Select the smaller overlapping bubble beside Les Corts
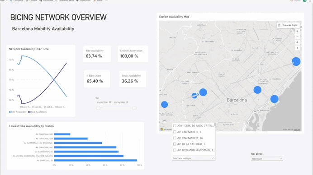This screenshot has width=313, height=175. pos(194,96)
